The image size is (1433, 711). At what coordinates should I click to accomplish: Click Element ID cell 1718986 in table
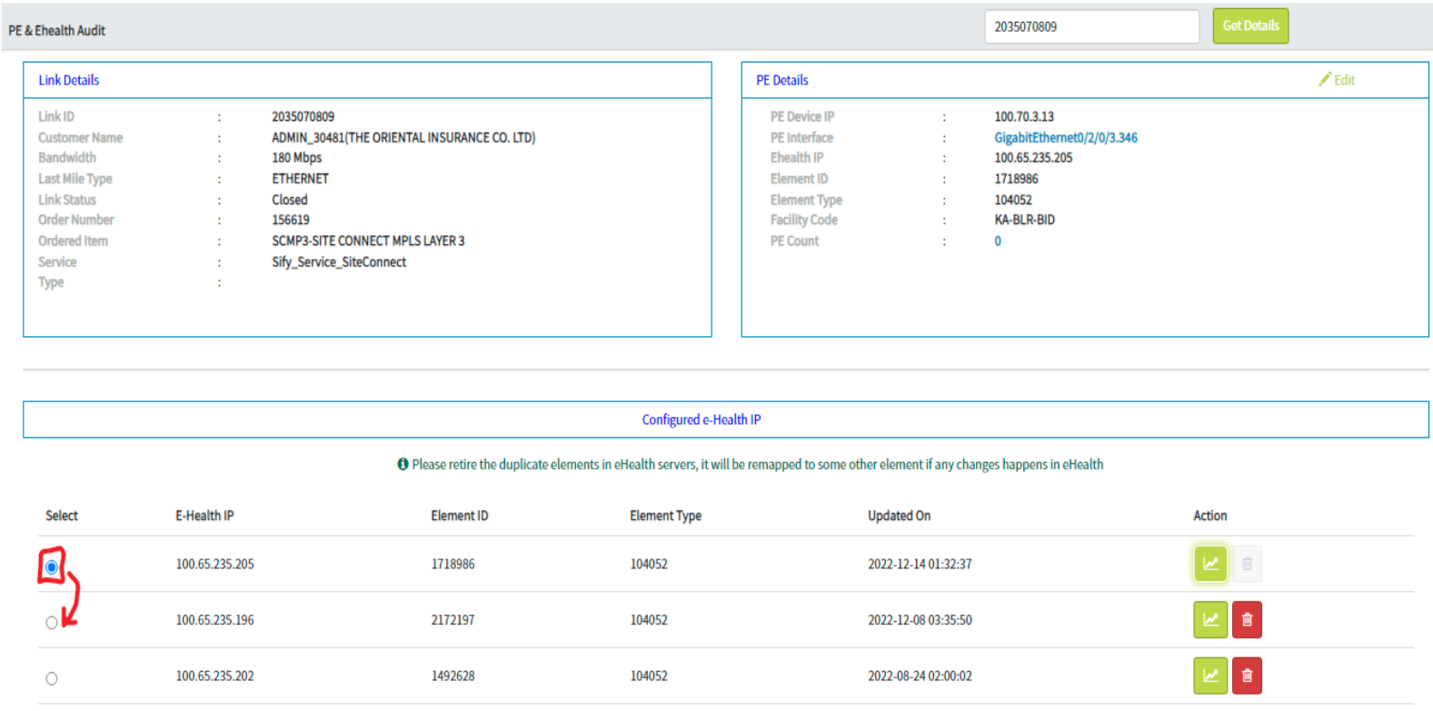[453, 564]
